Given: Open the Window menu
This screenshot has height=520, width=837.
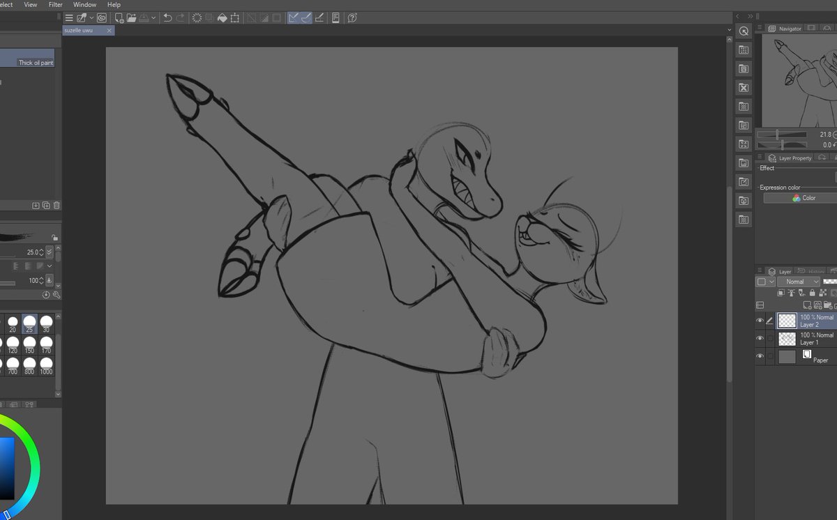Looking at the screenshot, I should (84, 4).
